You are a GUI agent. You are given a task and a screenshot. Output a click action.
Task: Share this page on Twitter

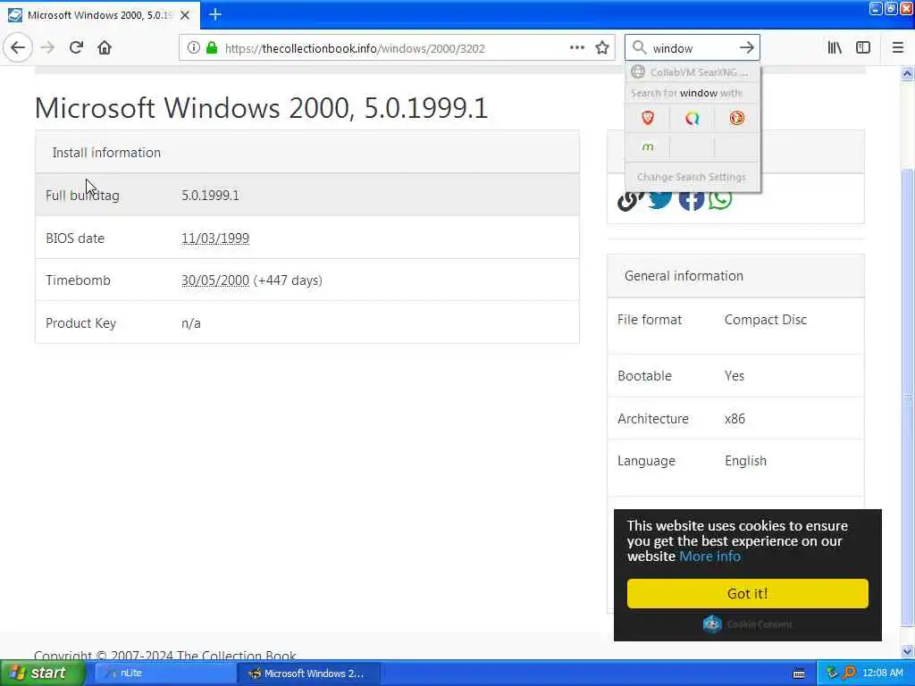pyautogui.click(x=661, y=199)
